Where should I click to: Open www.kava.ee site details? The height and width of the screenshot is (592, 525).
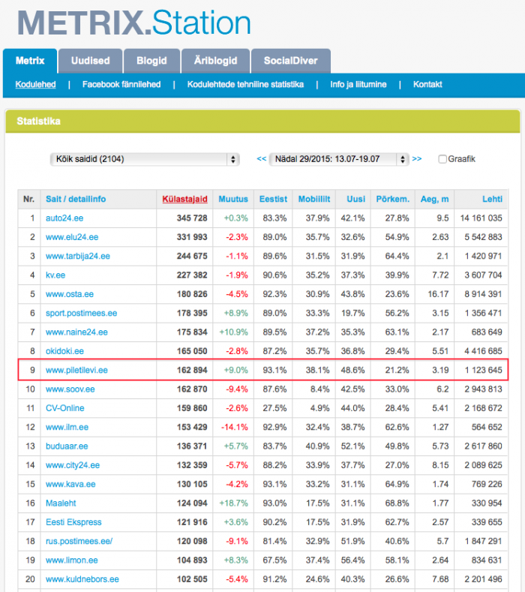[x=70, y=484]
